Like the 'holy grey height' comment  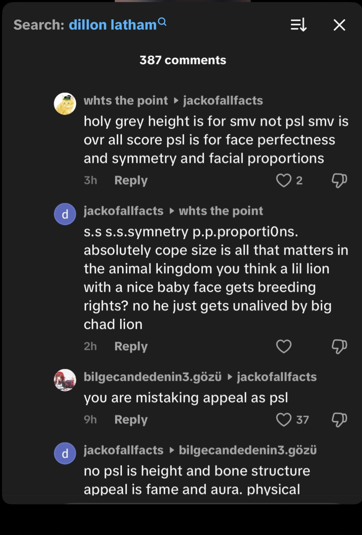(x=283, y=180)
